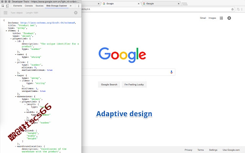245x153 pixels.
Task: Open the gear settings in Web Storage Explorer
Action: coord(76,13)
